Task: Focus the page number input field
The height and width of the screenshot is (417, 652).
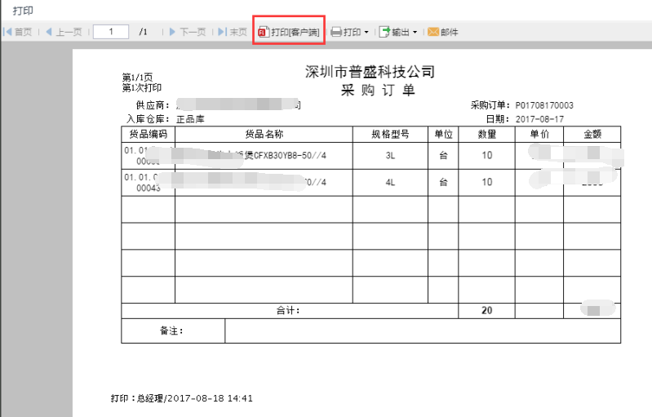Action: pyautogui.click(x=111, y=32)
